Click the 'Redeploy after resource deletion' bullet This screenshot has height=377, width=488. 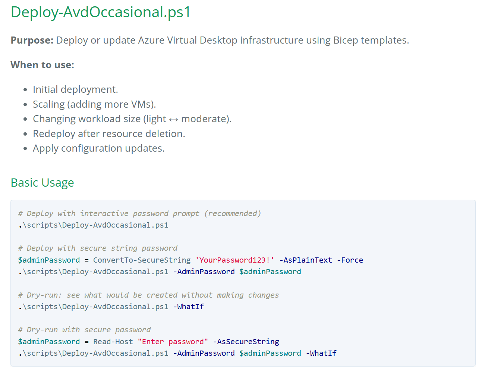tap(108, 133)
